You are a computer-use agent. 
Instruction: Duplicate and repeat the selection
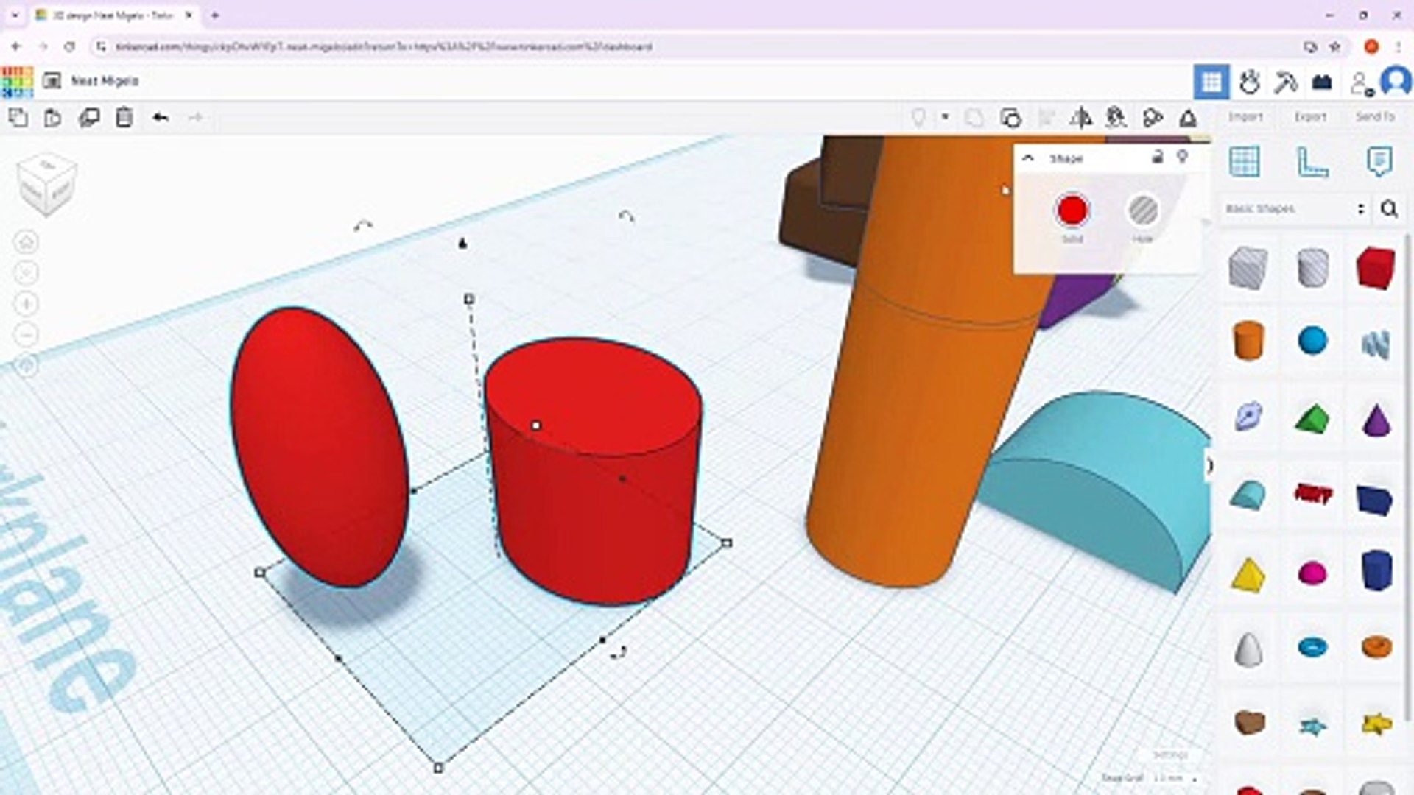tap(89, 118)
